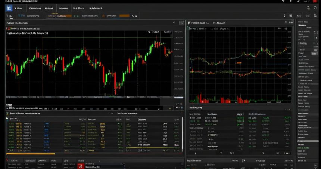Click the lock icon in the menu bar
Screen dimensions: 321x169
point(309,8)
